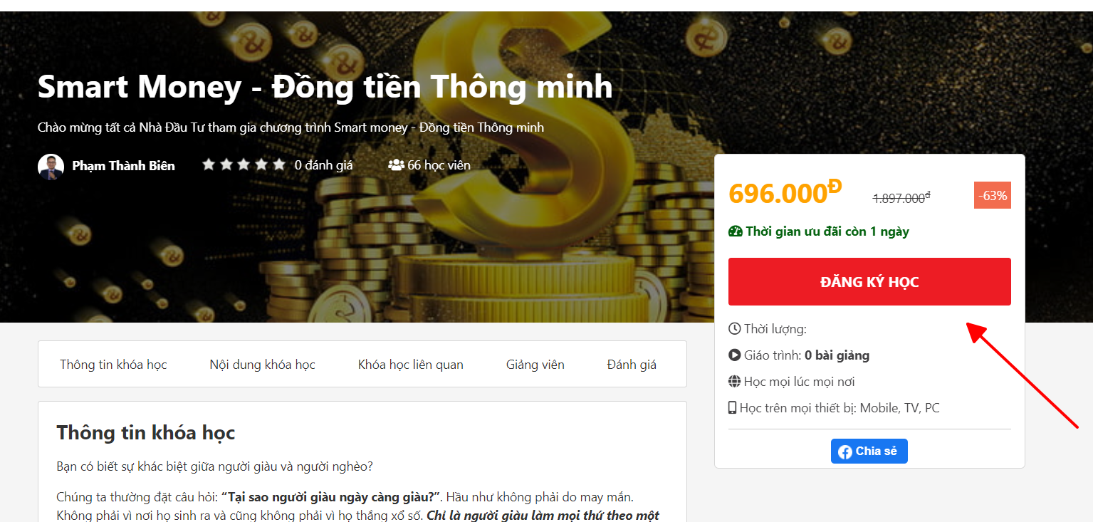Click the fifth rating star
This screenshot has height=522, width=1093.
pos(279,165)
